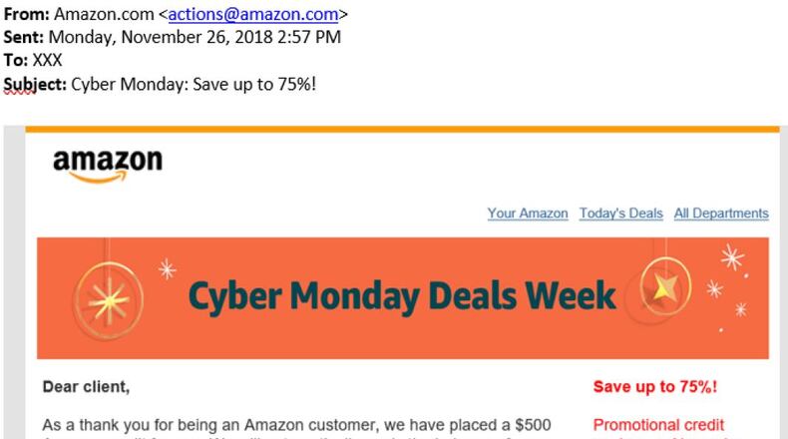Click the orange bar atop the email
The height and width of the screenshot is (439, 788).
[401, 130]
